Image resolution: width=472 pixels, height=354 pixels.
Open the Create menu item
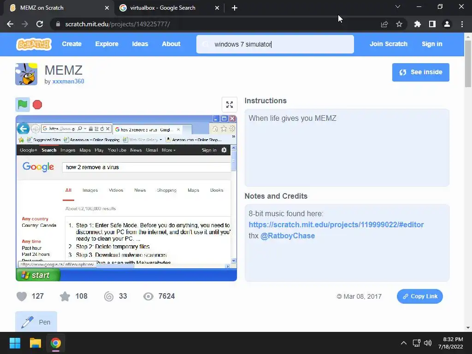[x=71, y=44]
